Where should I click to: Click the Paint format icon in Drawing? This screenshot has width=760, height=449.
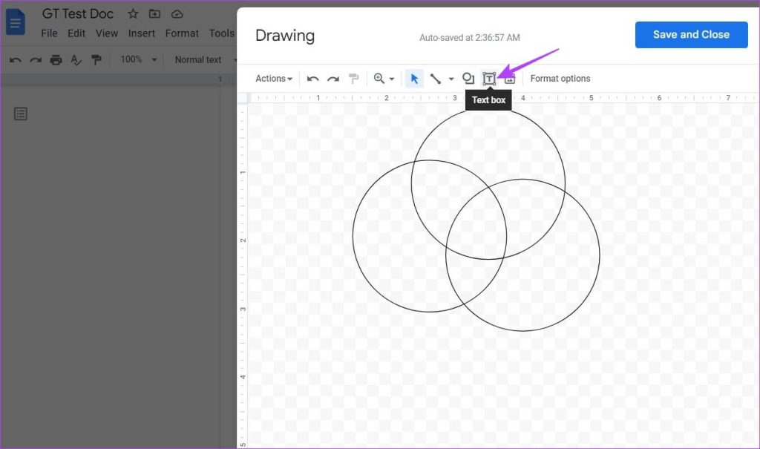(x=354, y=79)
